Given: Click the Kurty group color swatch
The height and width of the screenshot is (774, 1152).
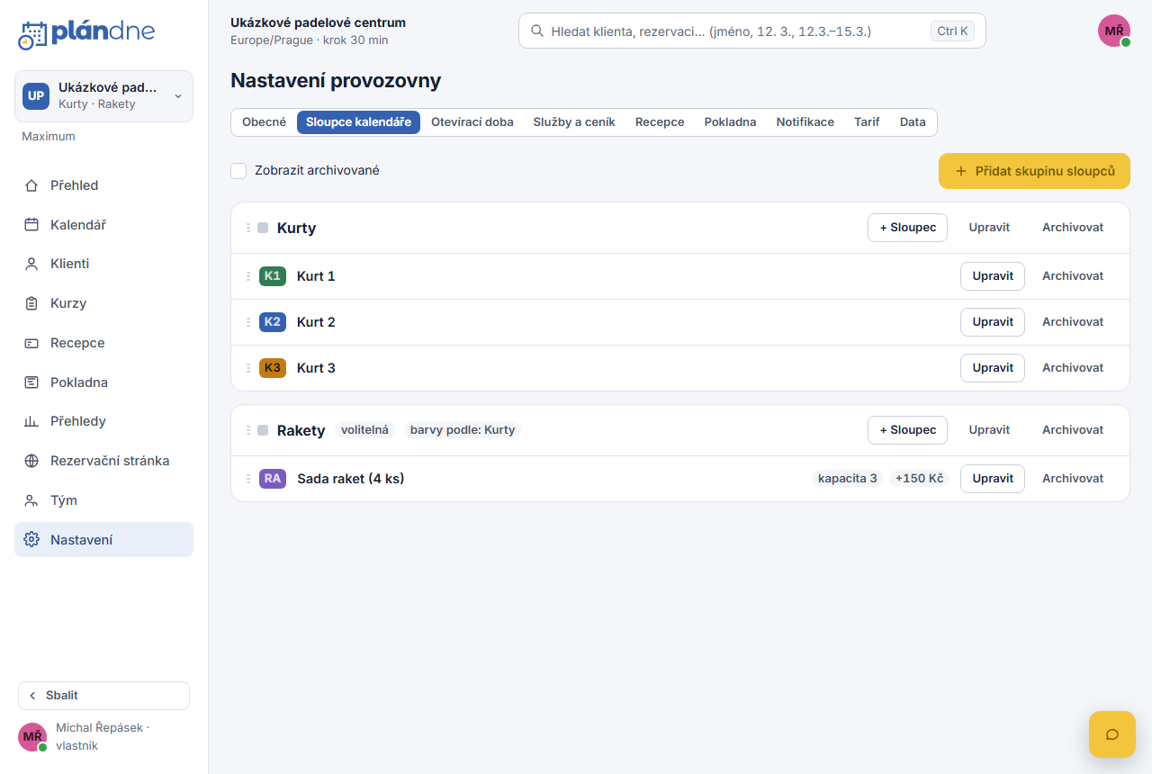Looking at the screenshot, I should coord(263,228).
